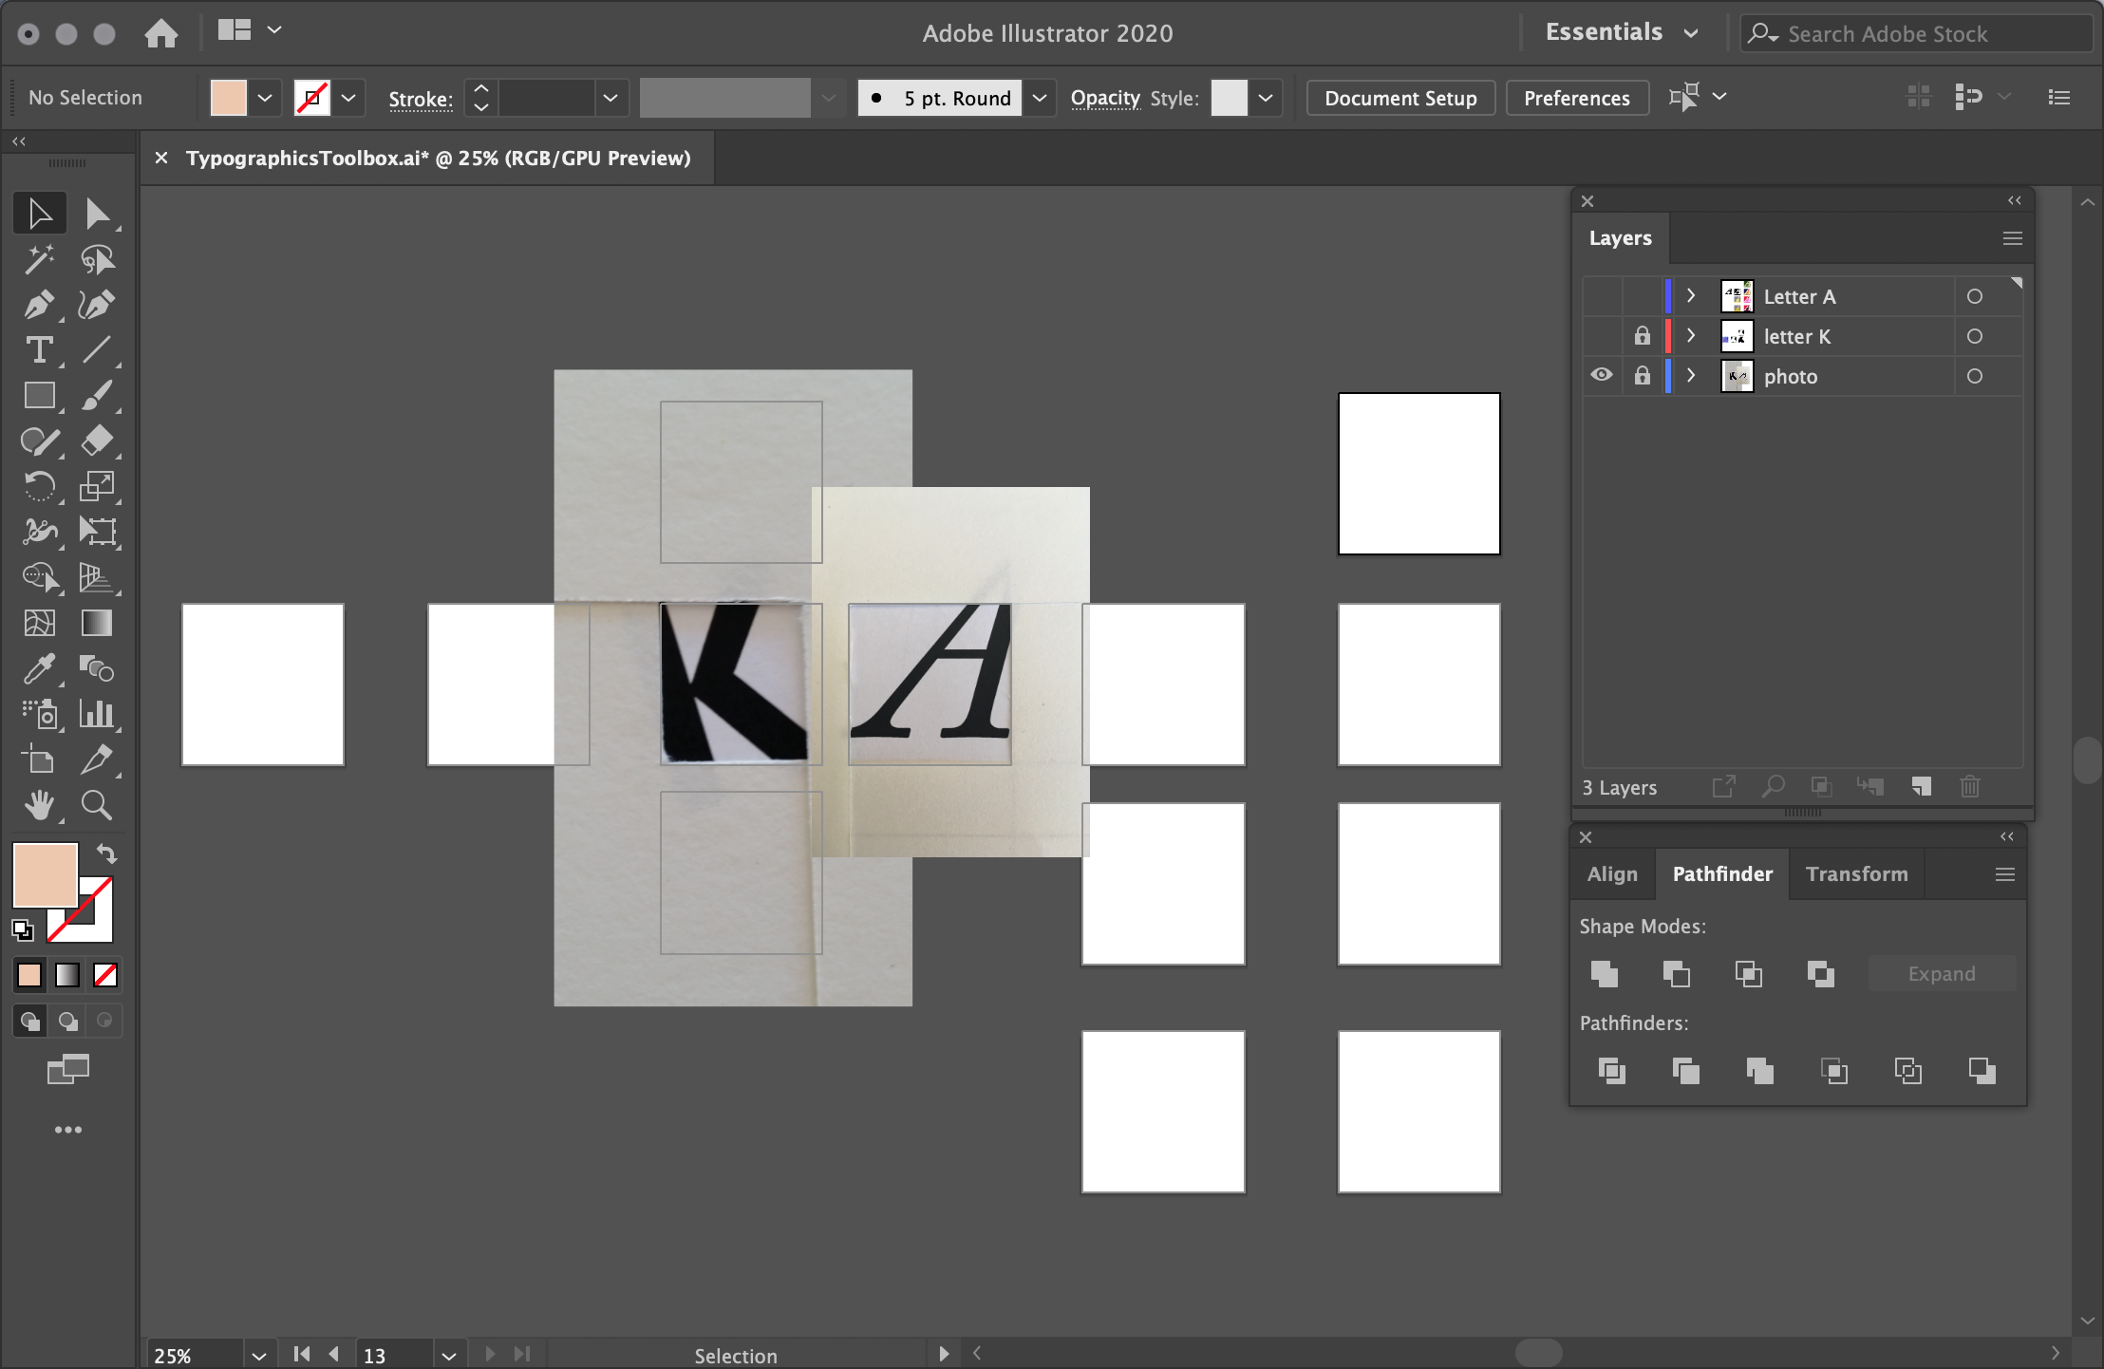Screen dimensions: 2104x1369
Task: Select the Paintbrush tool
Action: click(x=97, y=396)
